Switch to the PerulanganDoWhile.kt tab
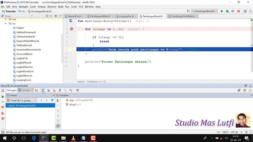The width and height of the screenshot is (253, 142). tap(183, 16)
